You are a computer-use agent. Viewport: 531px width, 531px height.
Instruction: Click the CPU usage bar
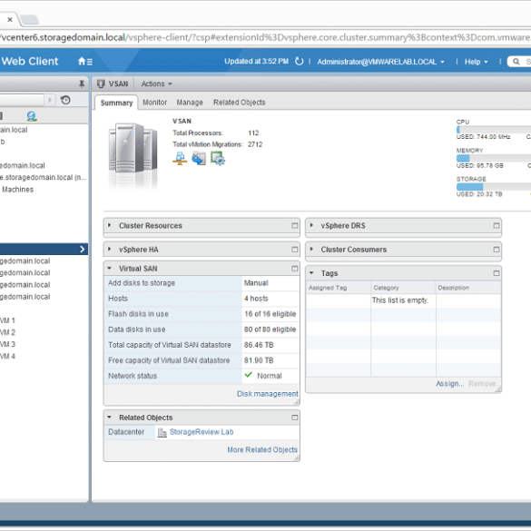coord(494,130)
